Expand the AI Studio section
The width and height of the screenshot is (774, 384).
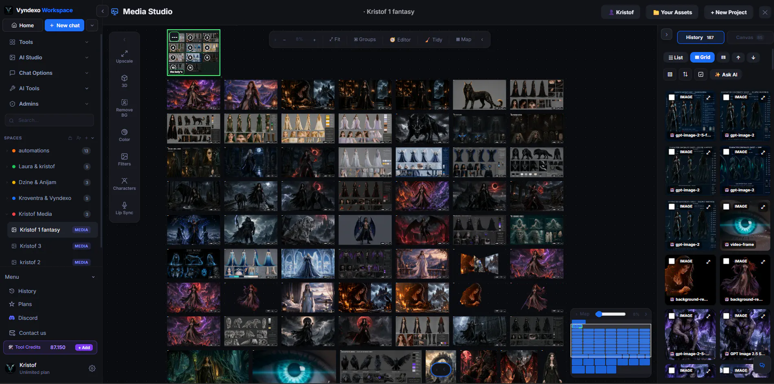tap(49, 57)
